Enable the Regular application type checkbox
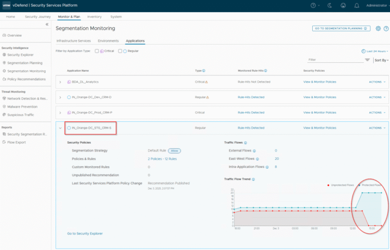 point(120,51)
